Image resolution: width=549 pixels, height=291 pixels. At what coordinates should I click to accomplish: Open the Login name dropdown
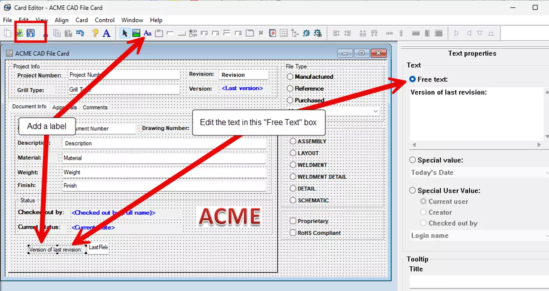click(545, 235)
